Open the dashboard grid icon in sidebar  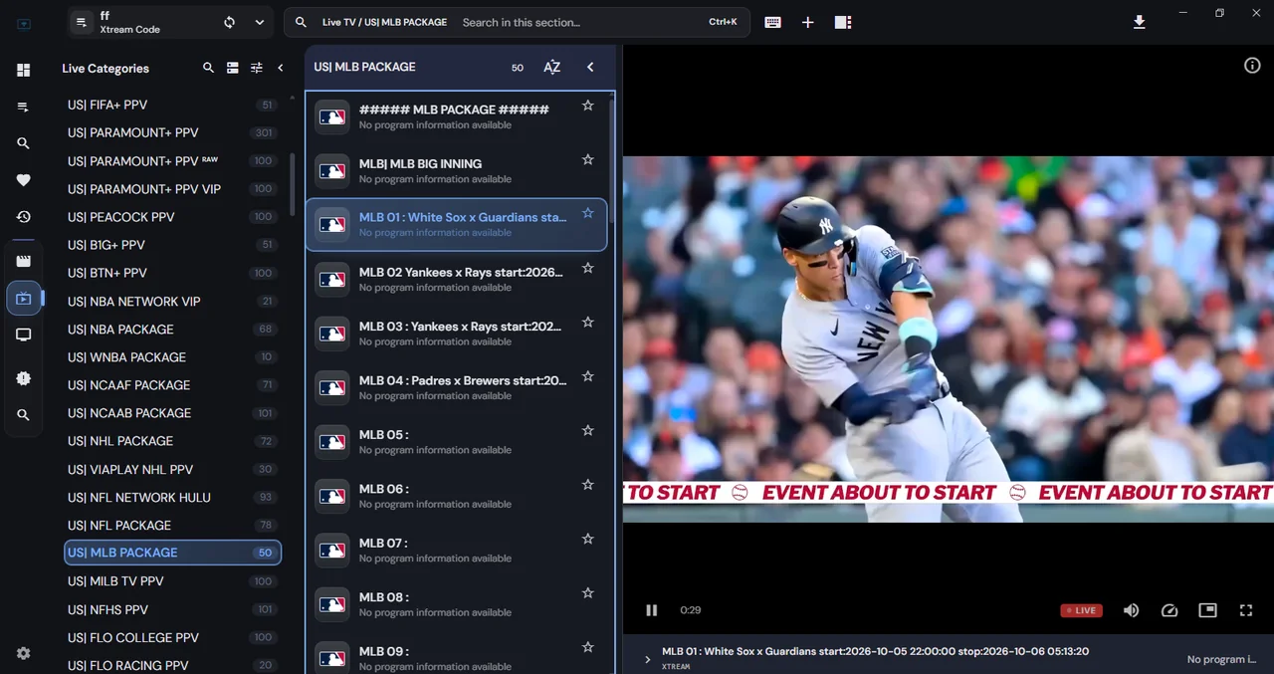(23, 70)
